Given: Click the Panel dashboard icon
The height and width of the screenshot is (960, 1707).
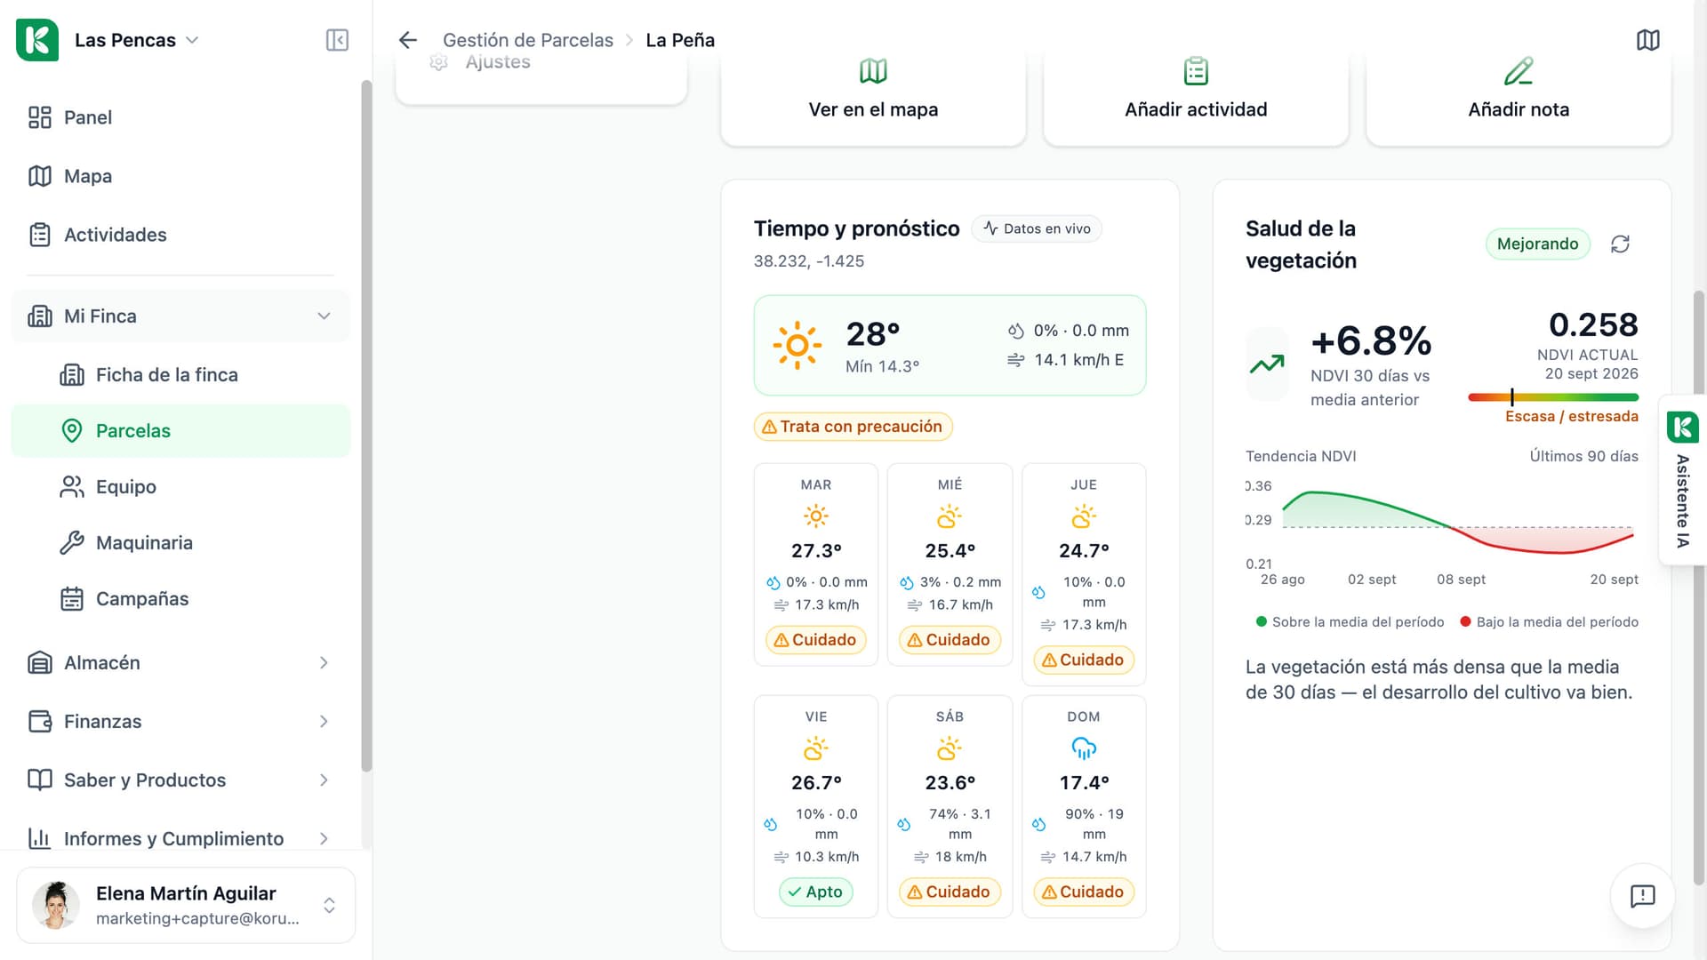Looking at the screenshot, I should [40, 117].
